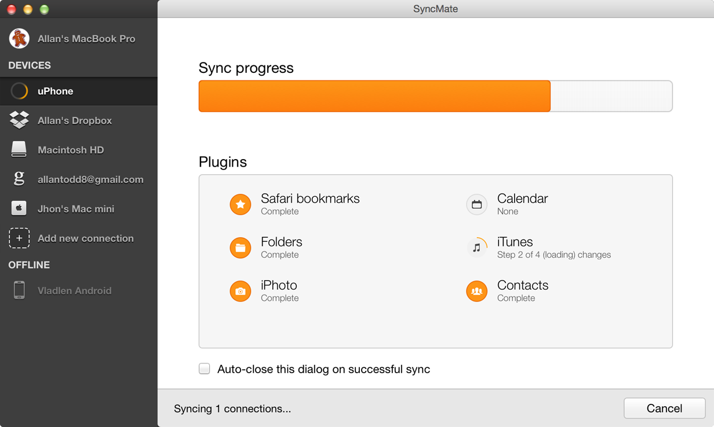Click the Macintosh HD drive icon
Screen dimensions: 714x427
click(19, 150)
